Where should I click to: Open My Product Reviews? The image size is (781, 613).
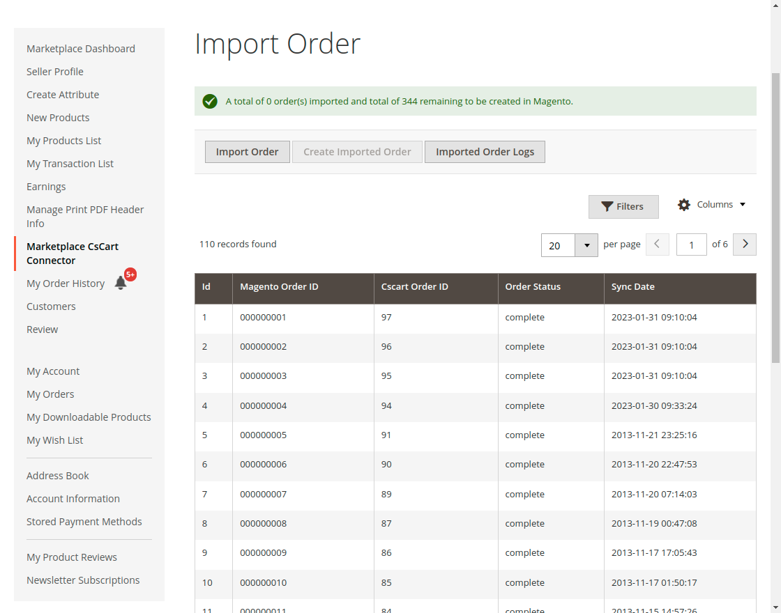coord(72,557)
